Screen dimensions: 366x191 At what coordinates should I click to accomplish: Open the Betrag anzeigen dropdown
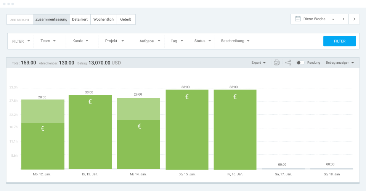[340, 63]
